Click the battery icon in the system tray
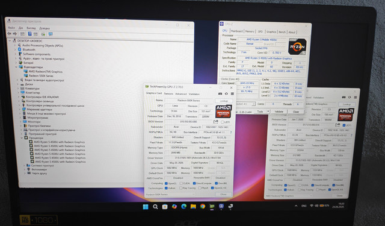385x226 pixels. tap(322, 206)
